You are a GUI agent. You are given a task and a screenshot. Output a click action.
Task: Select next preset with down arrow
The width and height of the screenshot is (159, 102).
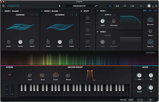(97, 6)
